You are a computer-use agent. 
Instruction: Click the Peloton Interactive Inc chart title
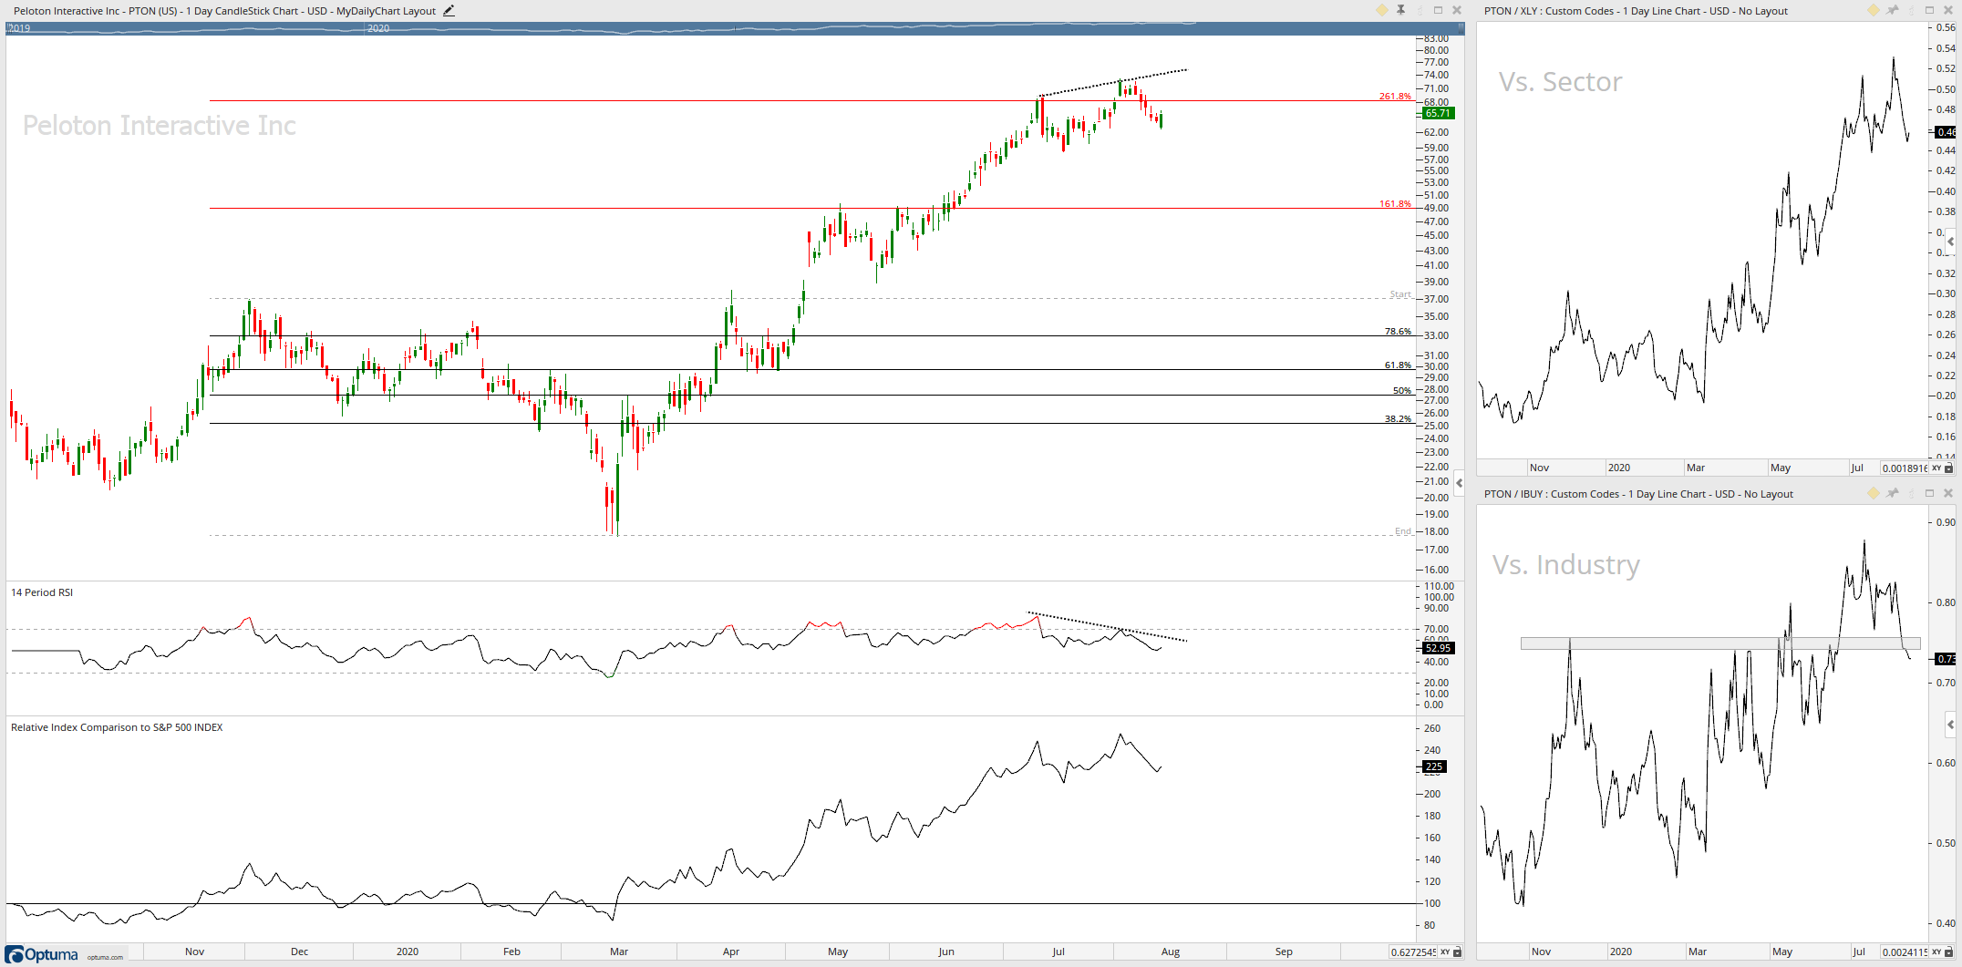point(224,11)
